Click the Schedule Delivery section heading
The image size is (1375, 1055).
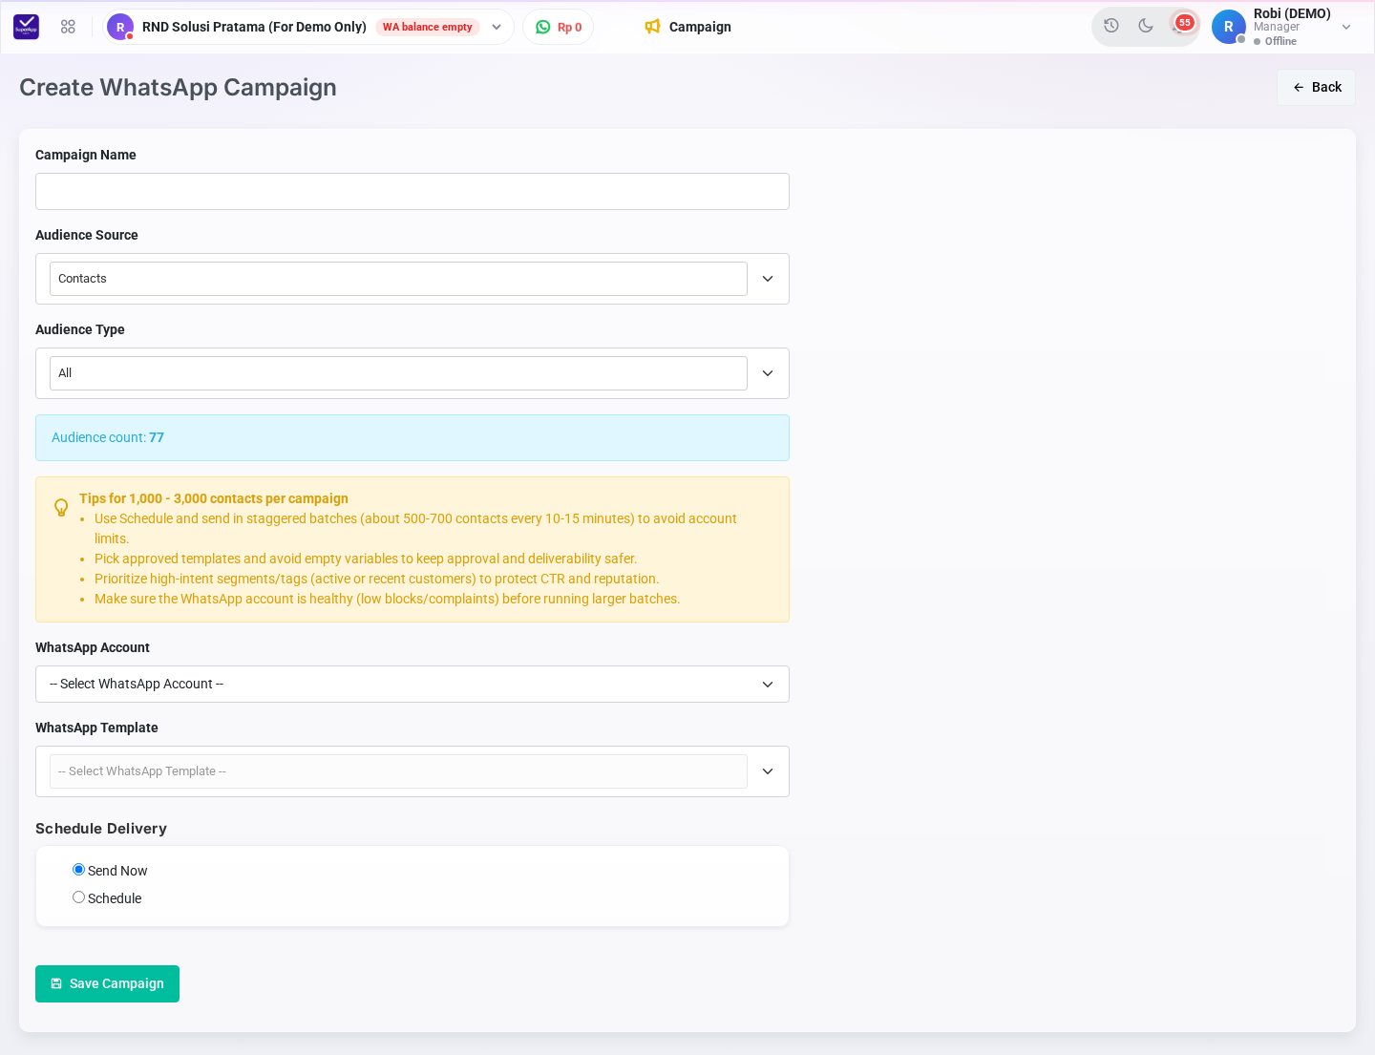[x=101, y=829]
